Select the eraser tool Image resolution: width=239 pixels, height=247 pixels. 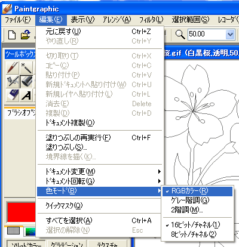coord(13,95)
